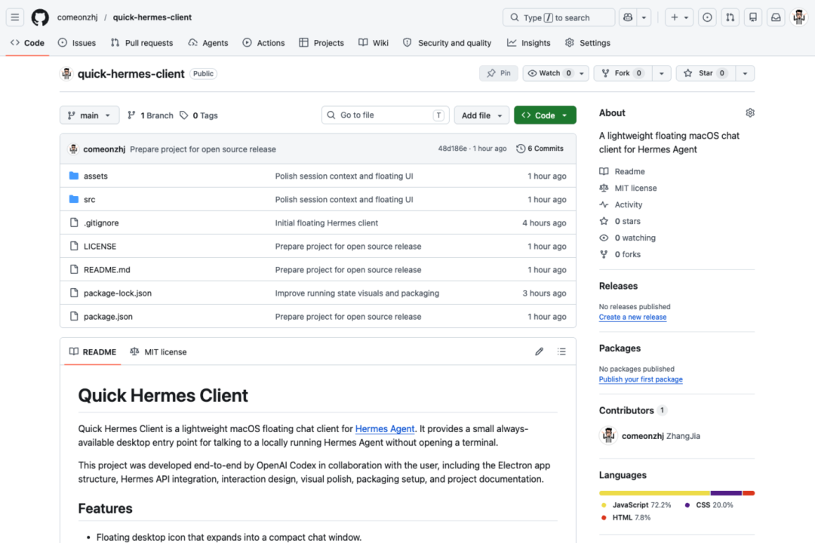Open Copilot chat icon in header

click(x=628, y=17)
